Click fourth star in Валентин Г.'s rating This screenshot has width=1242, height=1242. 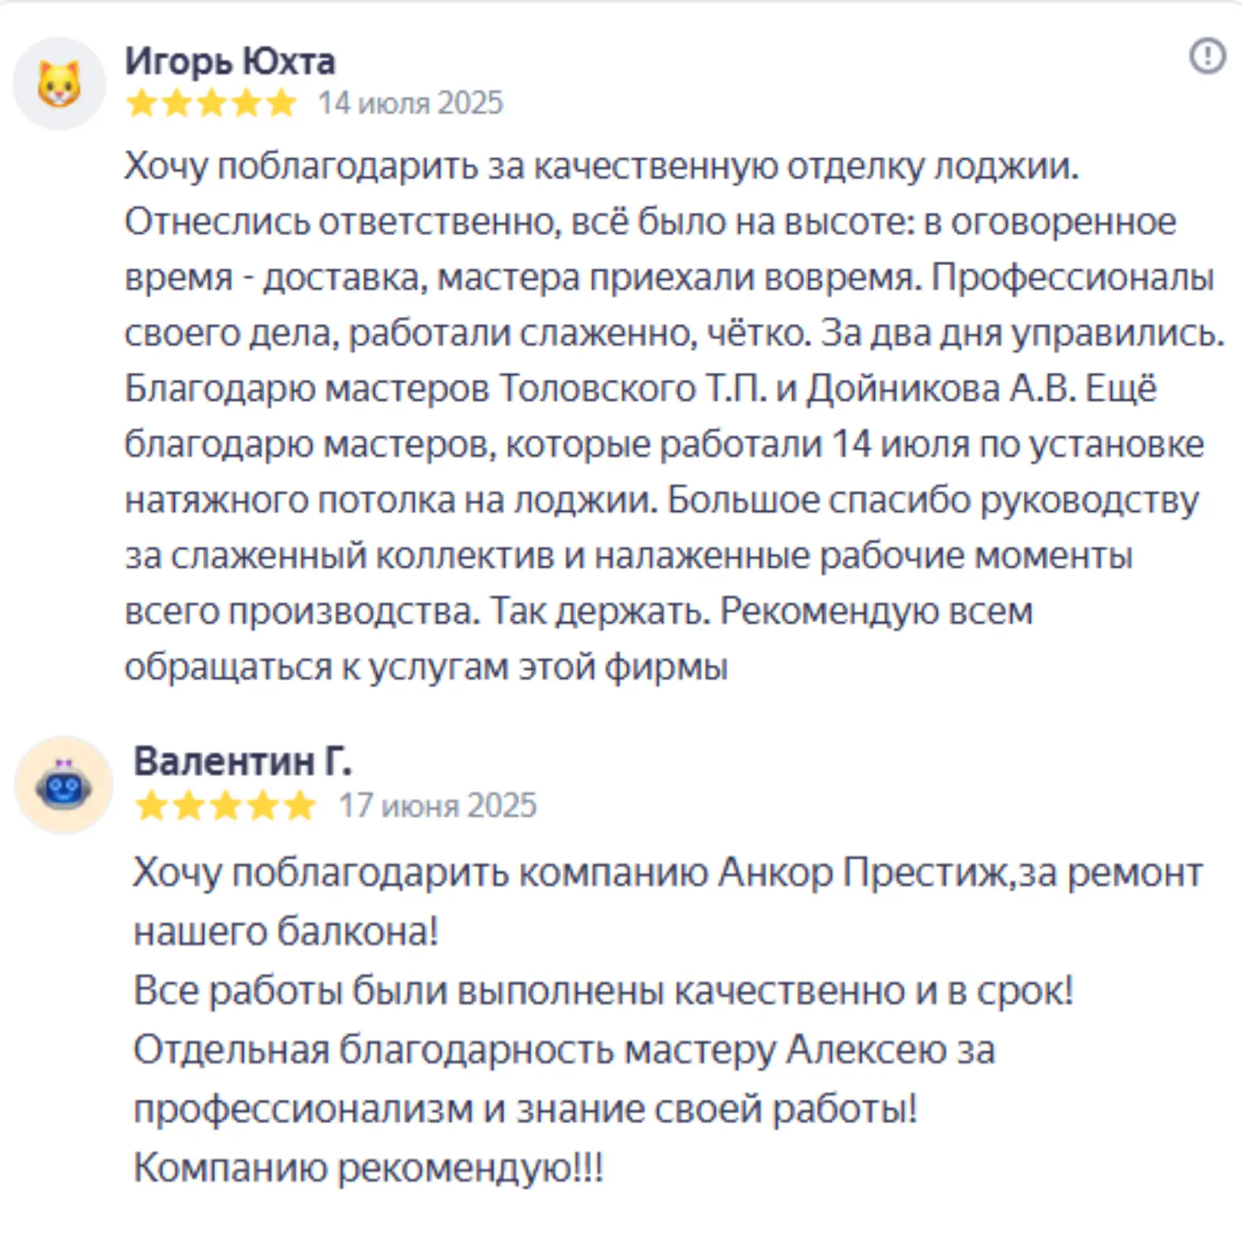[263, 806]
